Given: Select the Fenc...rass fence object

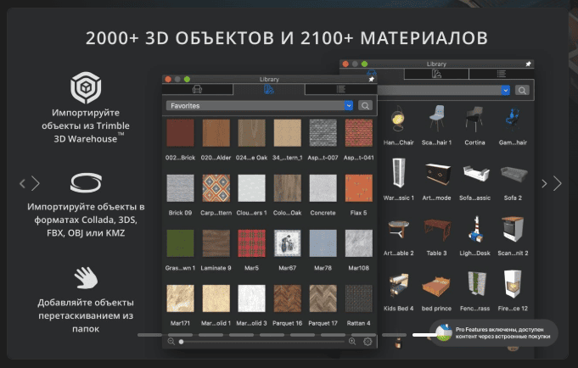Looking at the screenshot, I should tap(475, 284).
